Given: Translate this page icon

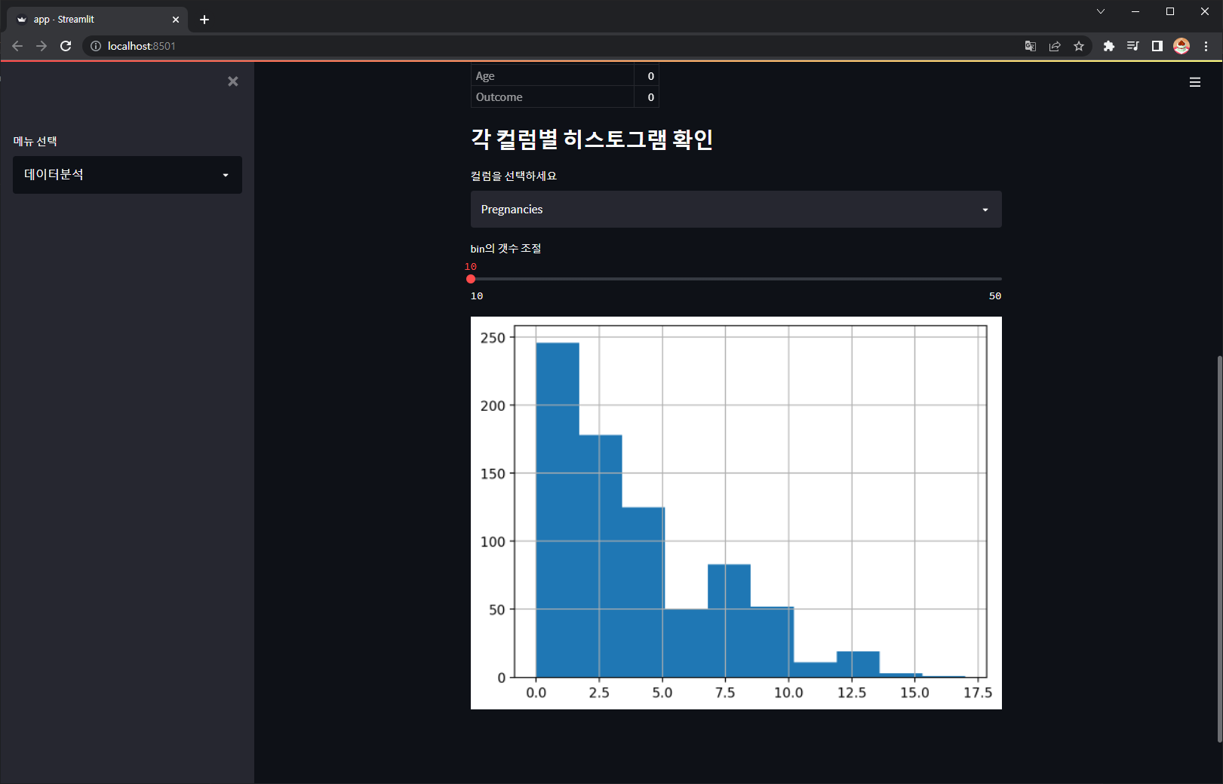Looking at the screenshot, I should tap(1031, 46).
